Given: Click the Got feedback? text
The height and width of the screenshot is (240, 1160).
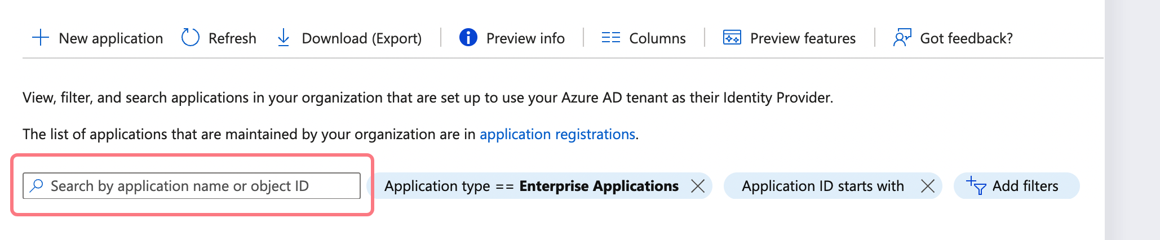Looking at the screenshot, I should [966, 38].
